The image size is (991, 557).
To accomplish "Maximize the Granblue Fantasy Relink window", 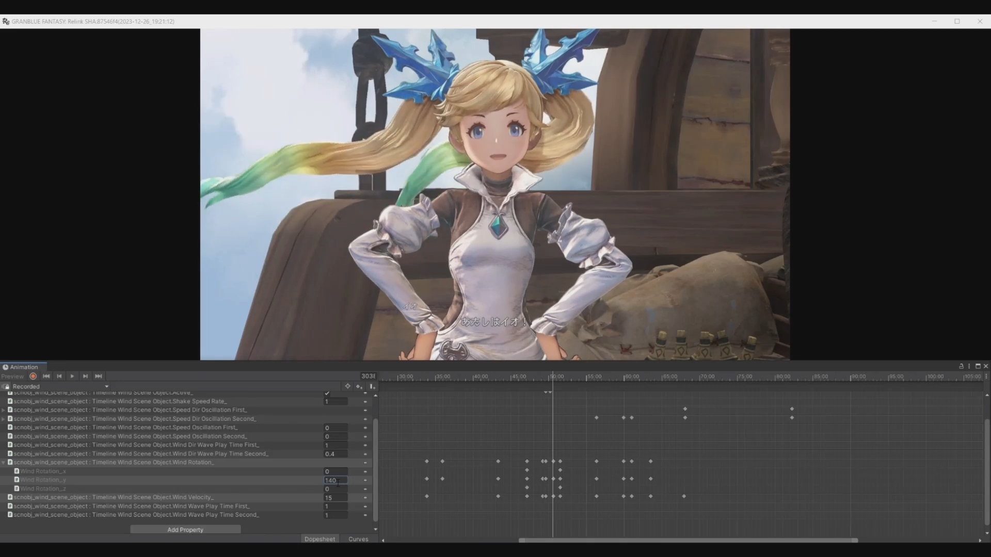I will (957, 21).
